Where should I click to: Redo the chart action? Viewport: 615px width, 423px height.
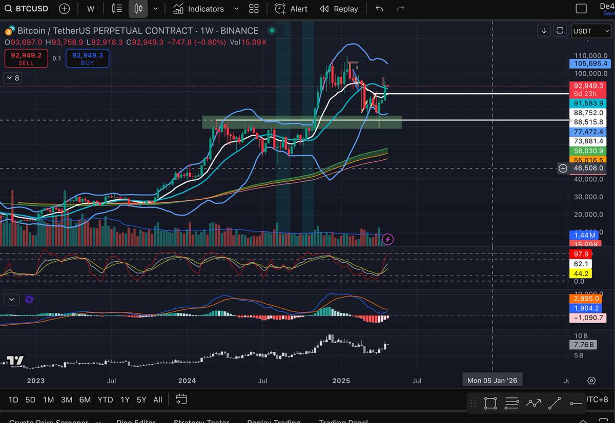point(401,9)
